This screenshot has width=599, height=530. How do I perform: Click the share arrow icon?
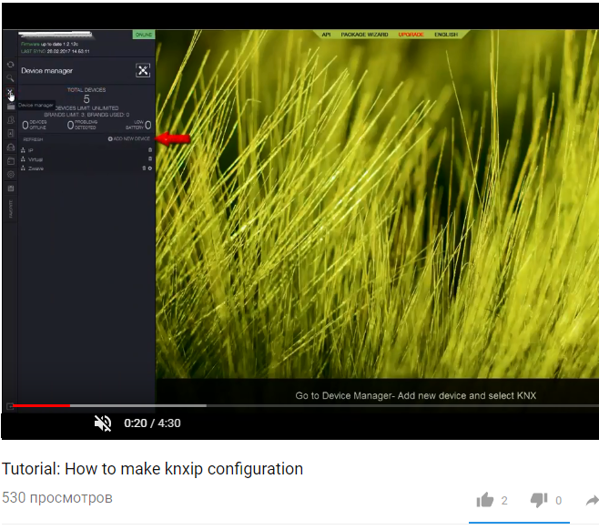tap(592, 500)
